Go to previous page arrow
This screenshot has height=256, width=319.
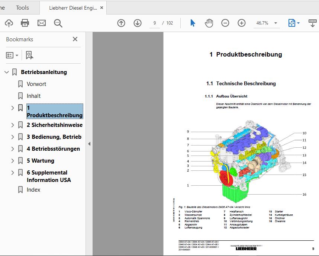(121, 23)
